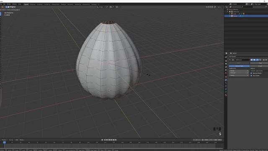
Task: Open the View Layer selector in top bar
Action: coord(252,4)
